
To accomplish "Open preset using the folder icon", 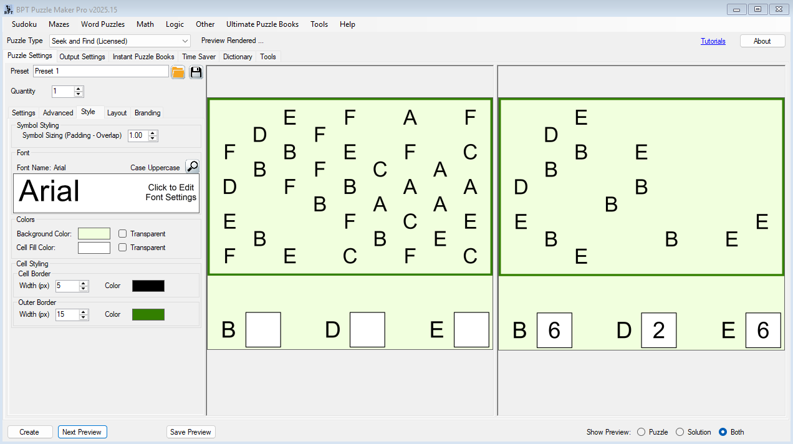I will (x=178, y=72).
